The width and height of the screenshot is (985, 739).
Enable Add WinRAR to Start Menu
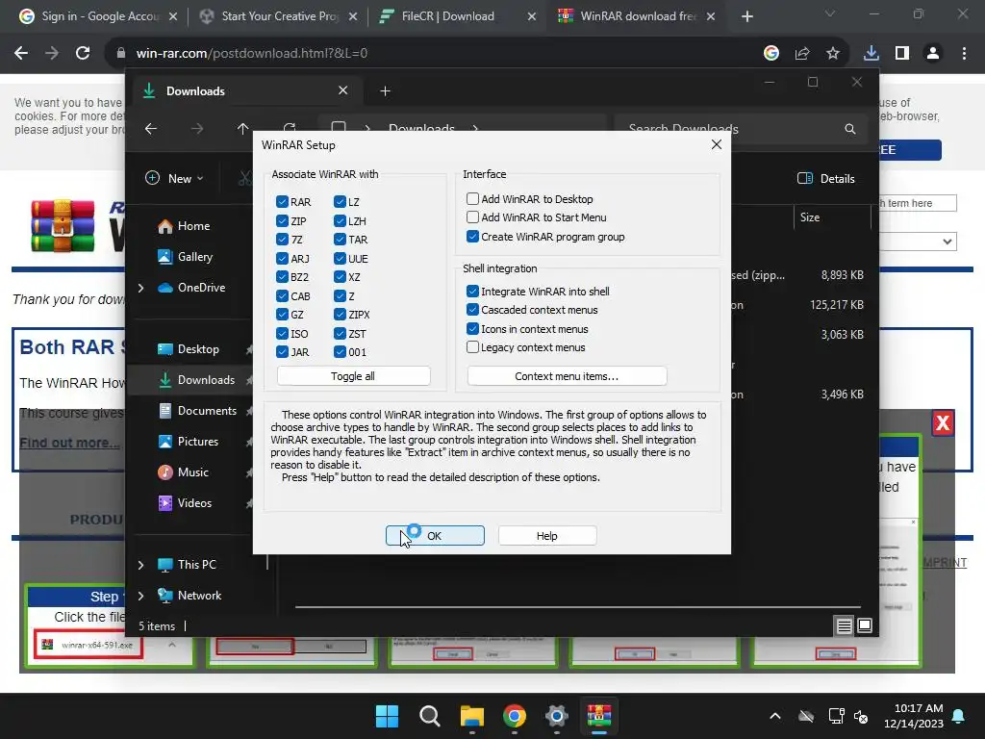coord(472,217)
